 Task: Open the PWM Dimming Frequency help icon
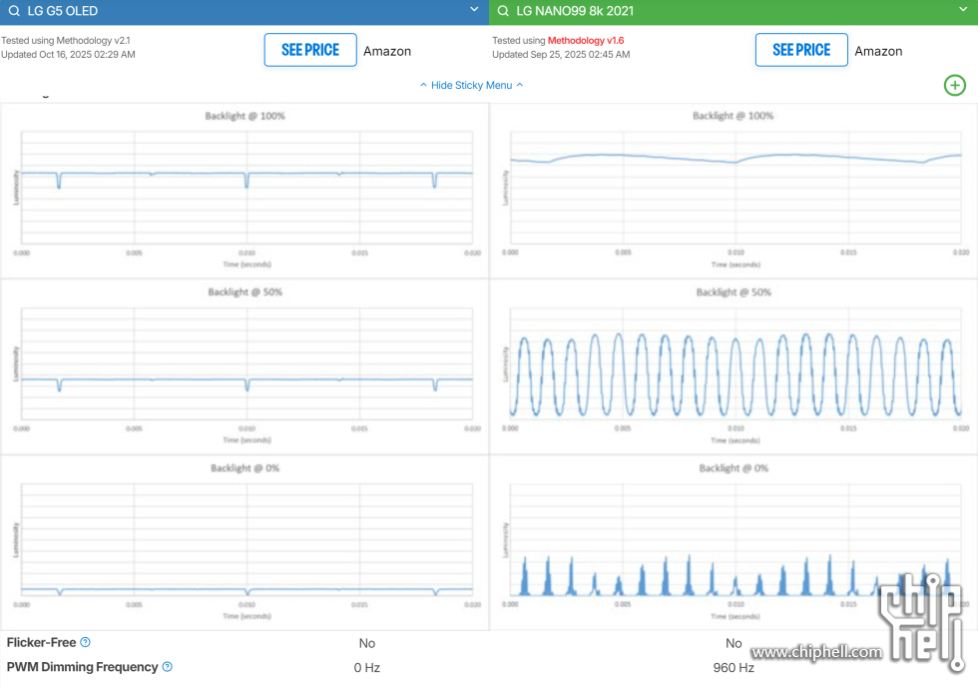tap(167, 667)
